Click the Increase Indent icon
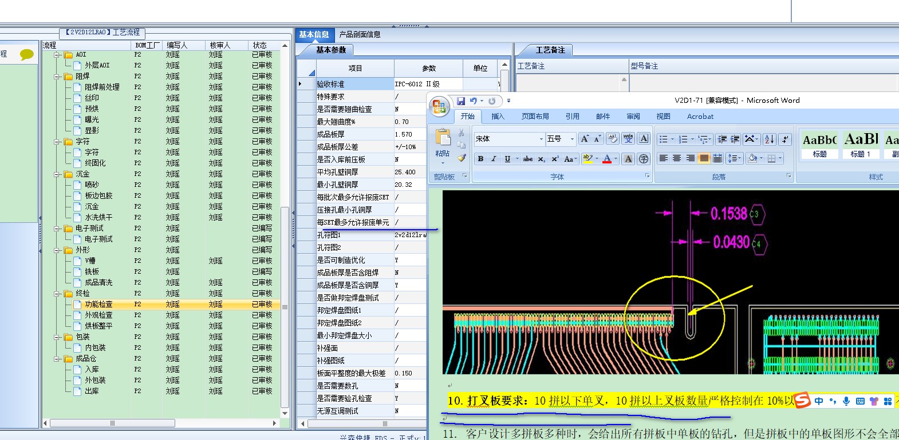Viewport: 899px width, 440px height. 735,139
